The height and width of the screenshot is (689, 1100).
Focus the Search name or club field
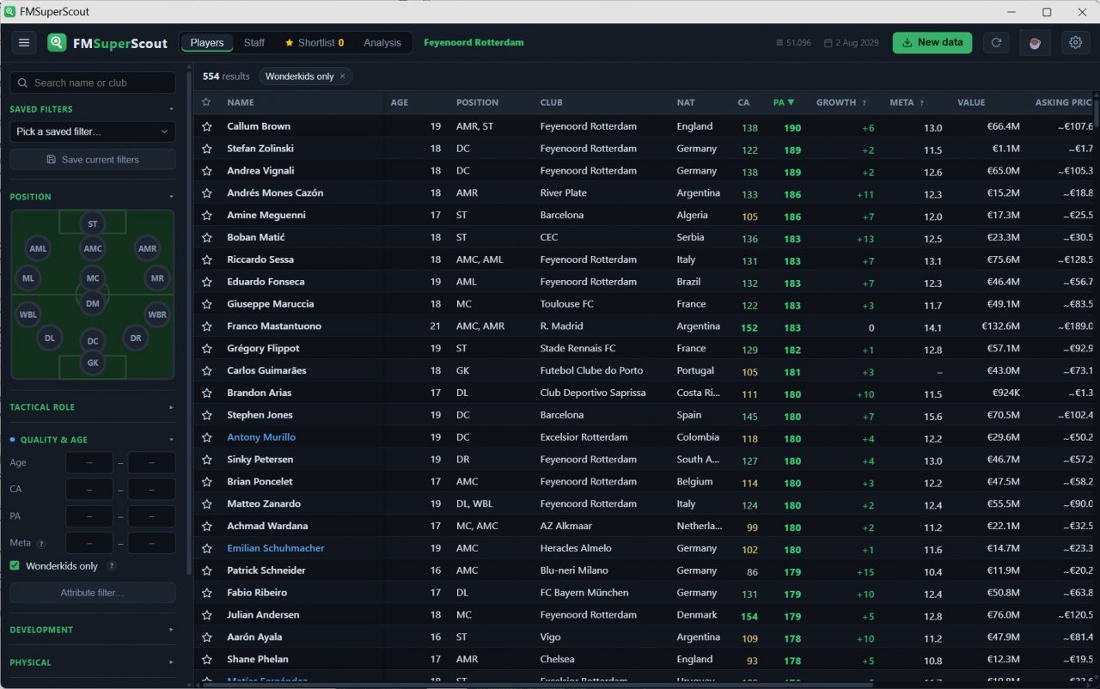93,83
